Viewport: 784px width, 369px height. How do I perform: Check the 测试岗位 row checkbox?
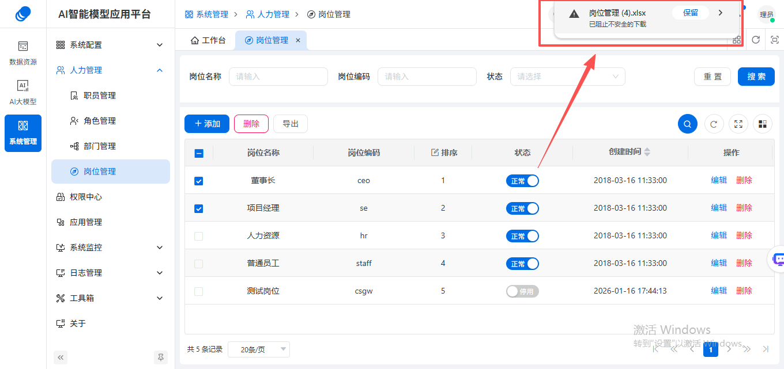pos(199,291)
